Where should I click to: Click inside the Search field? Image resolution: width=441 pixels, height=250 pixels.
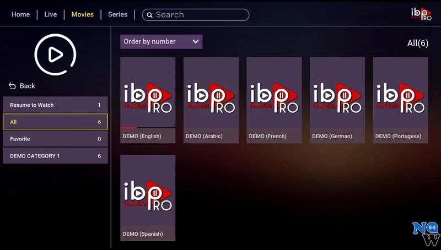pyautogui.click(x=198, y=15)
